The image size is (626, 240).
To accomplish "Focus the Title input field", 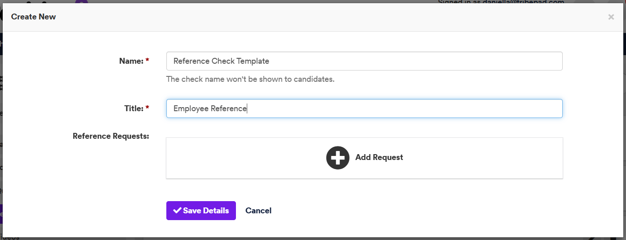I will coord(364,108).
